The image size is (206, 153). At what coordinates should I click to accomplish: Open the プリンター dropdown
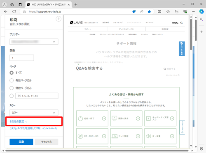pos(34,42)
